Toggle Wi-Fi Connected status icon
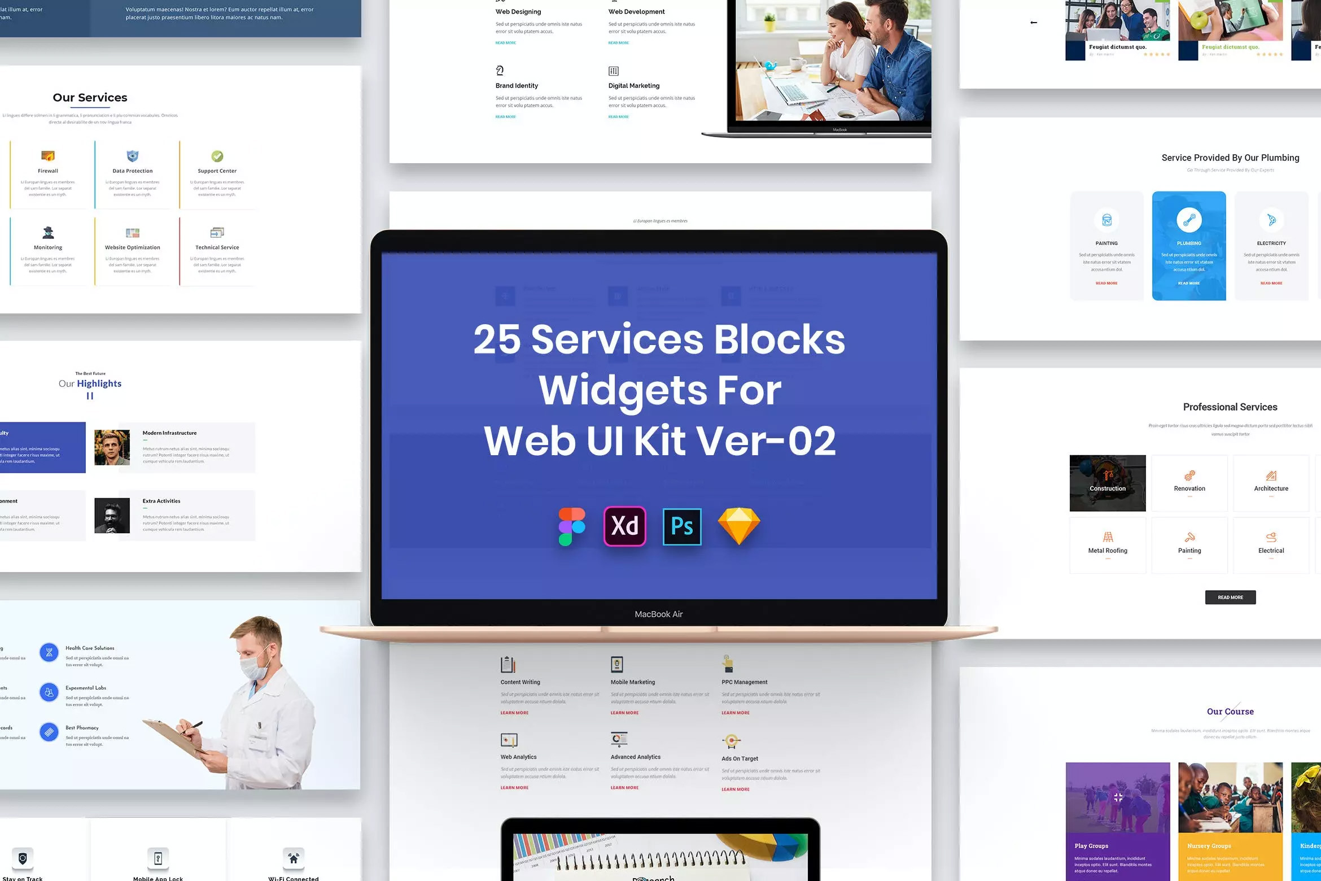The width and height of the screenshot is (1321, 881). pos(294,858)
